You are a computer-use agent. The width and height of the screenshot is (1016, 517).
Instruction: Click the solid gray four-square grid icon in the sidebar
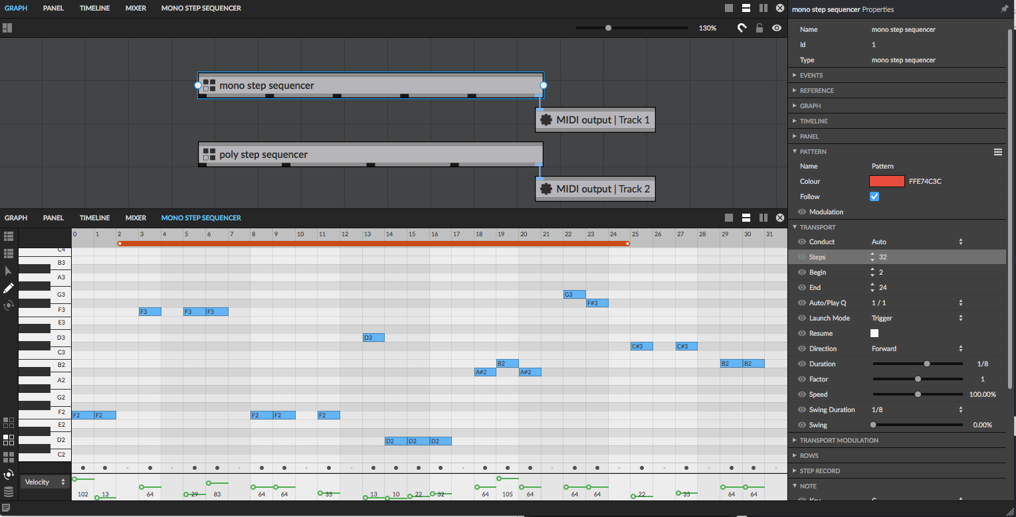coord(9,457)
